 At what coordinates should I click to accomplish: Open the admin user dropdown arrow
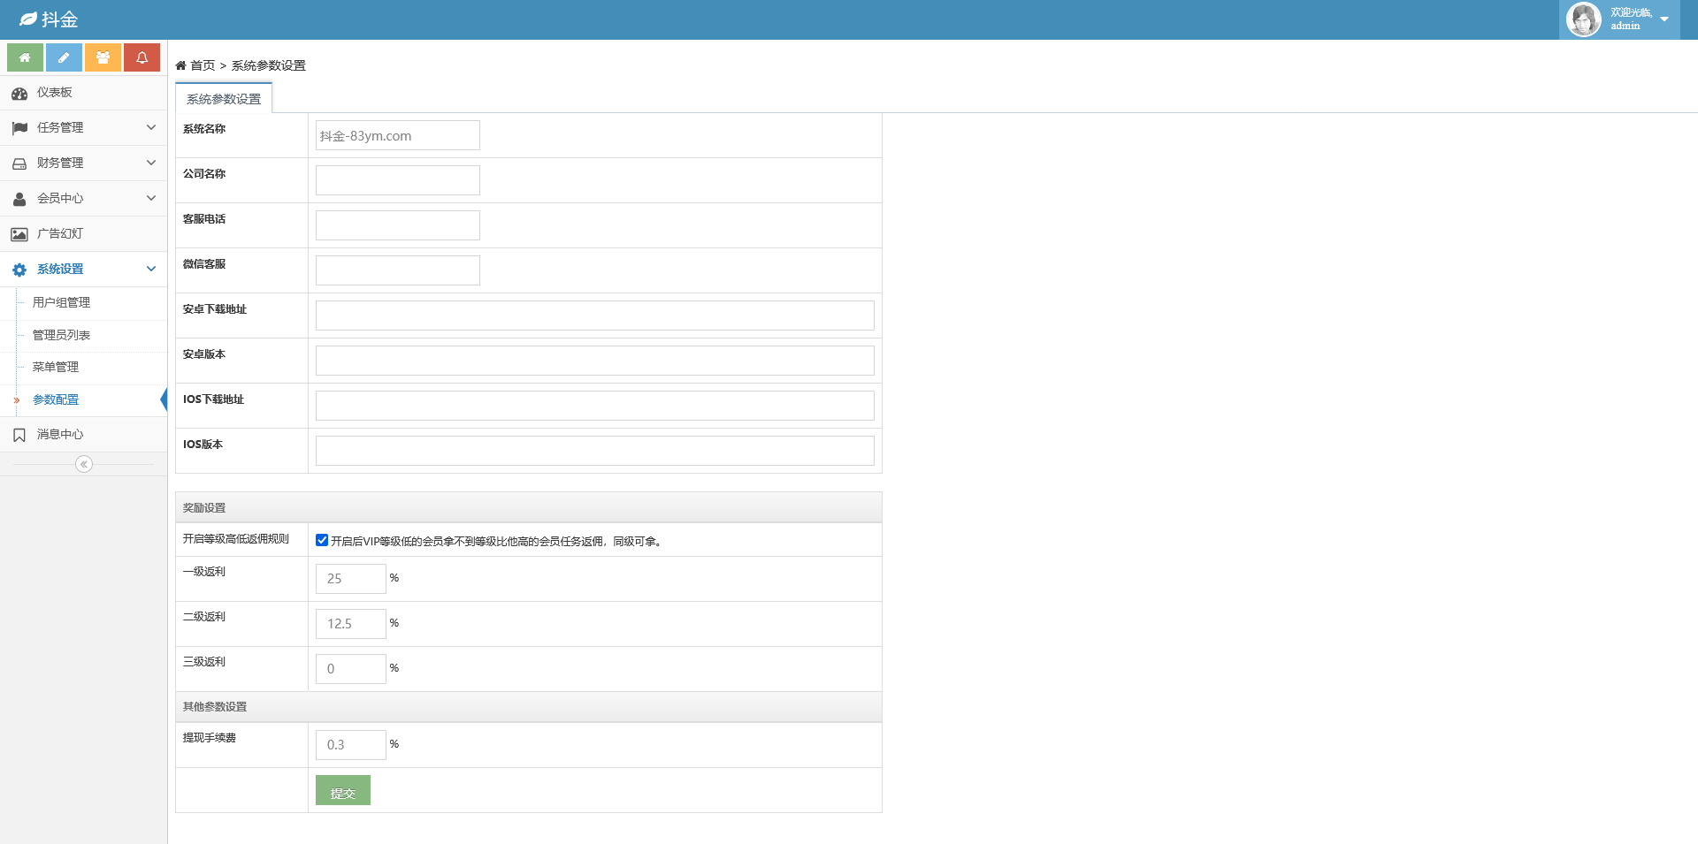pyautogui.click(x=1664, y=19)
